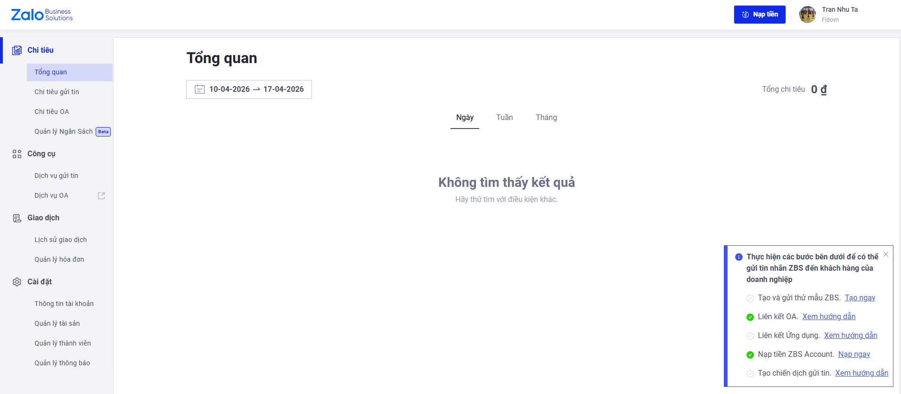Click unchecked circle for Tạo và gửi thử mẫu ZBS
The width and height of the screenshot is (901, 394).
pyautogui.click(x=750, y=298)
